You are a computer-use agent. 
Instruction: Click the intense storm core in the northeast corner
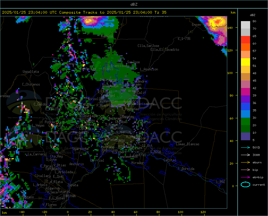click(218, 22)
